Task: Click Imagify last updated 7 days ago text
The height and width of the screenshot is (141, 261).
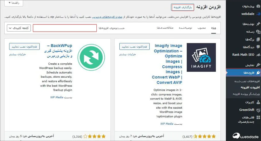Action: (141, 136)
